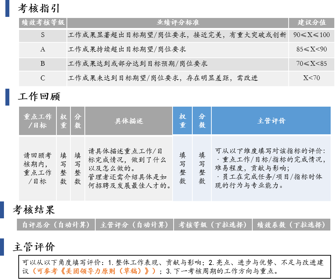
Task: Click the gray 具体描述 column header
Action: pyautogui.click(x=129, y=121)
